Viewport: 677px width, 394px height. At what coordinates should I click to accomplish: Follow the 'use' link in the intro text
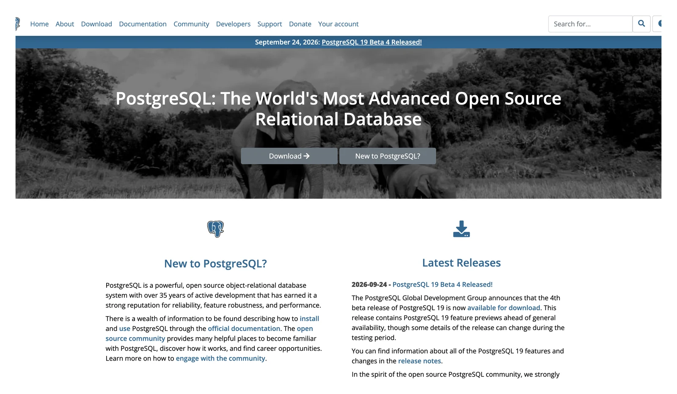pos(125,328)
